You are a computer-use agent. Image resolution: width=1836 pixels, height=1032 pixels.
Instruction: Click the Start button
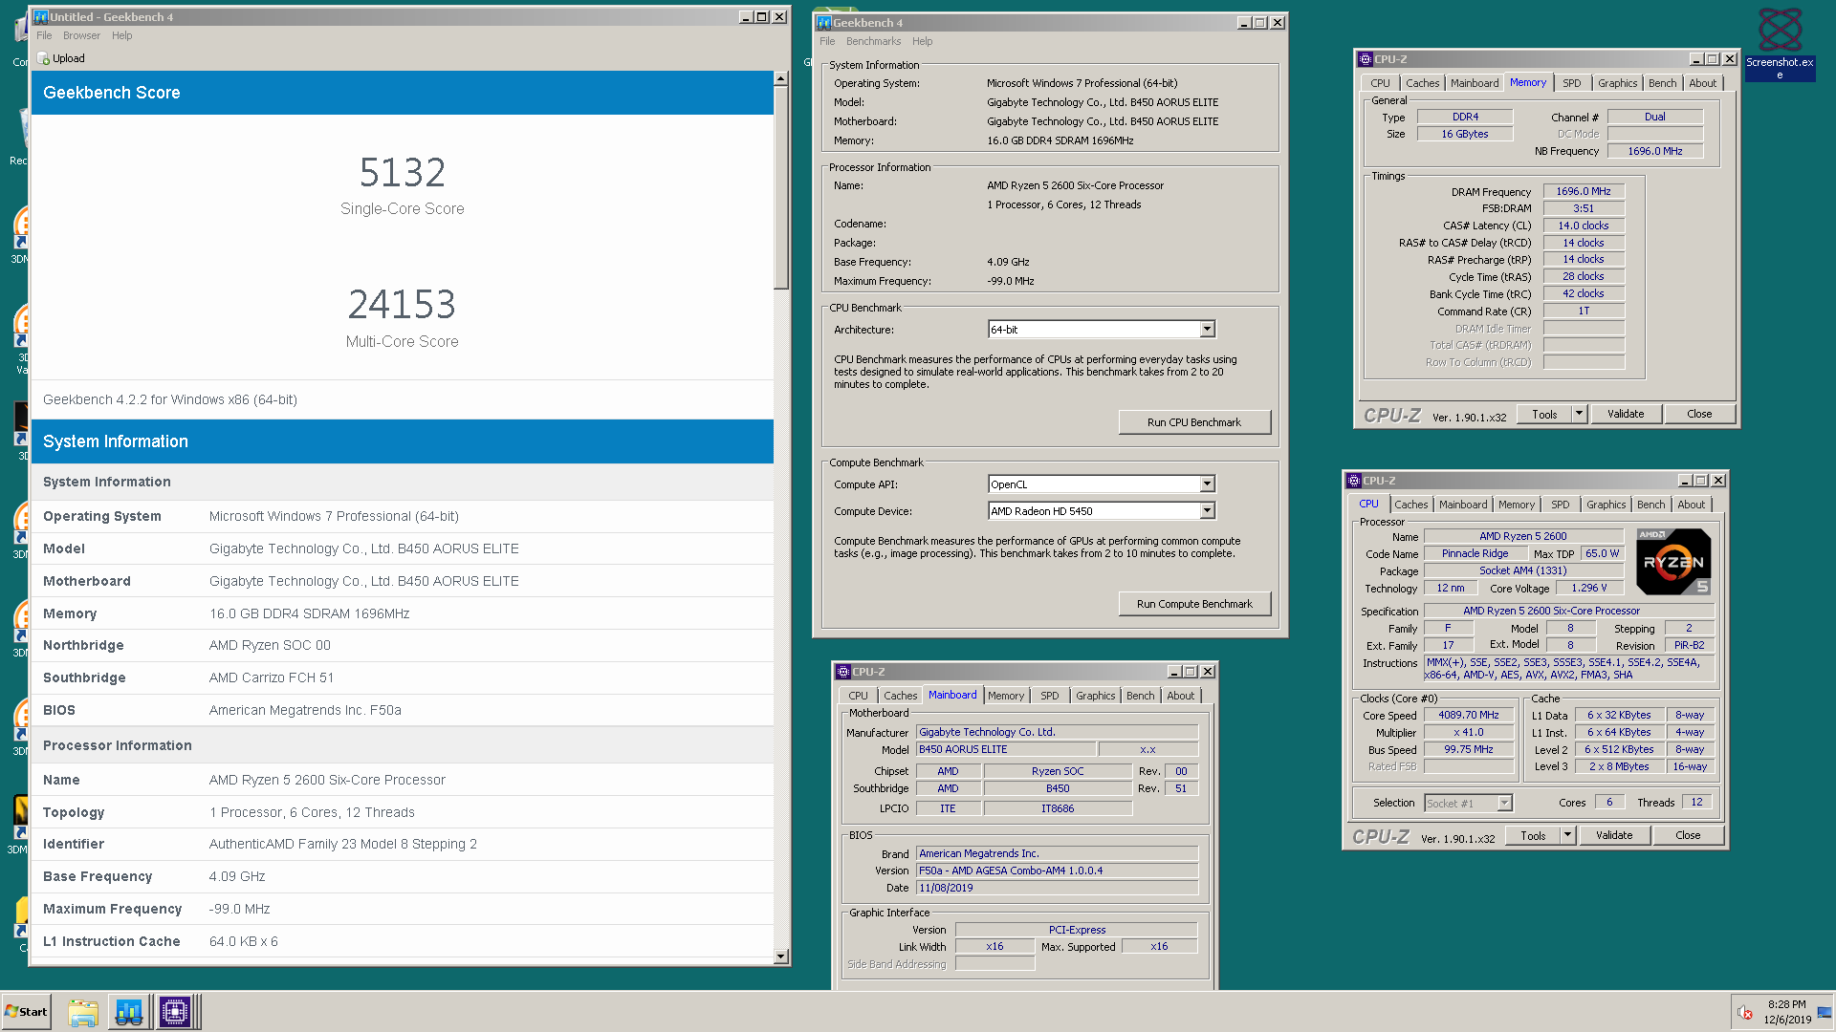(x=26, y=1012)
